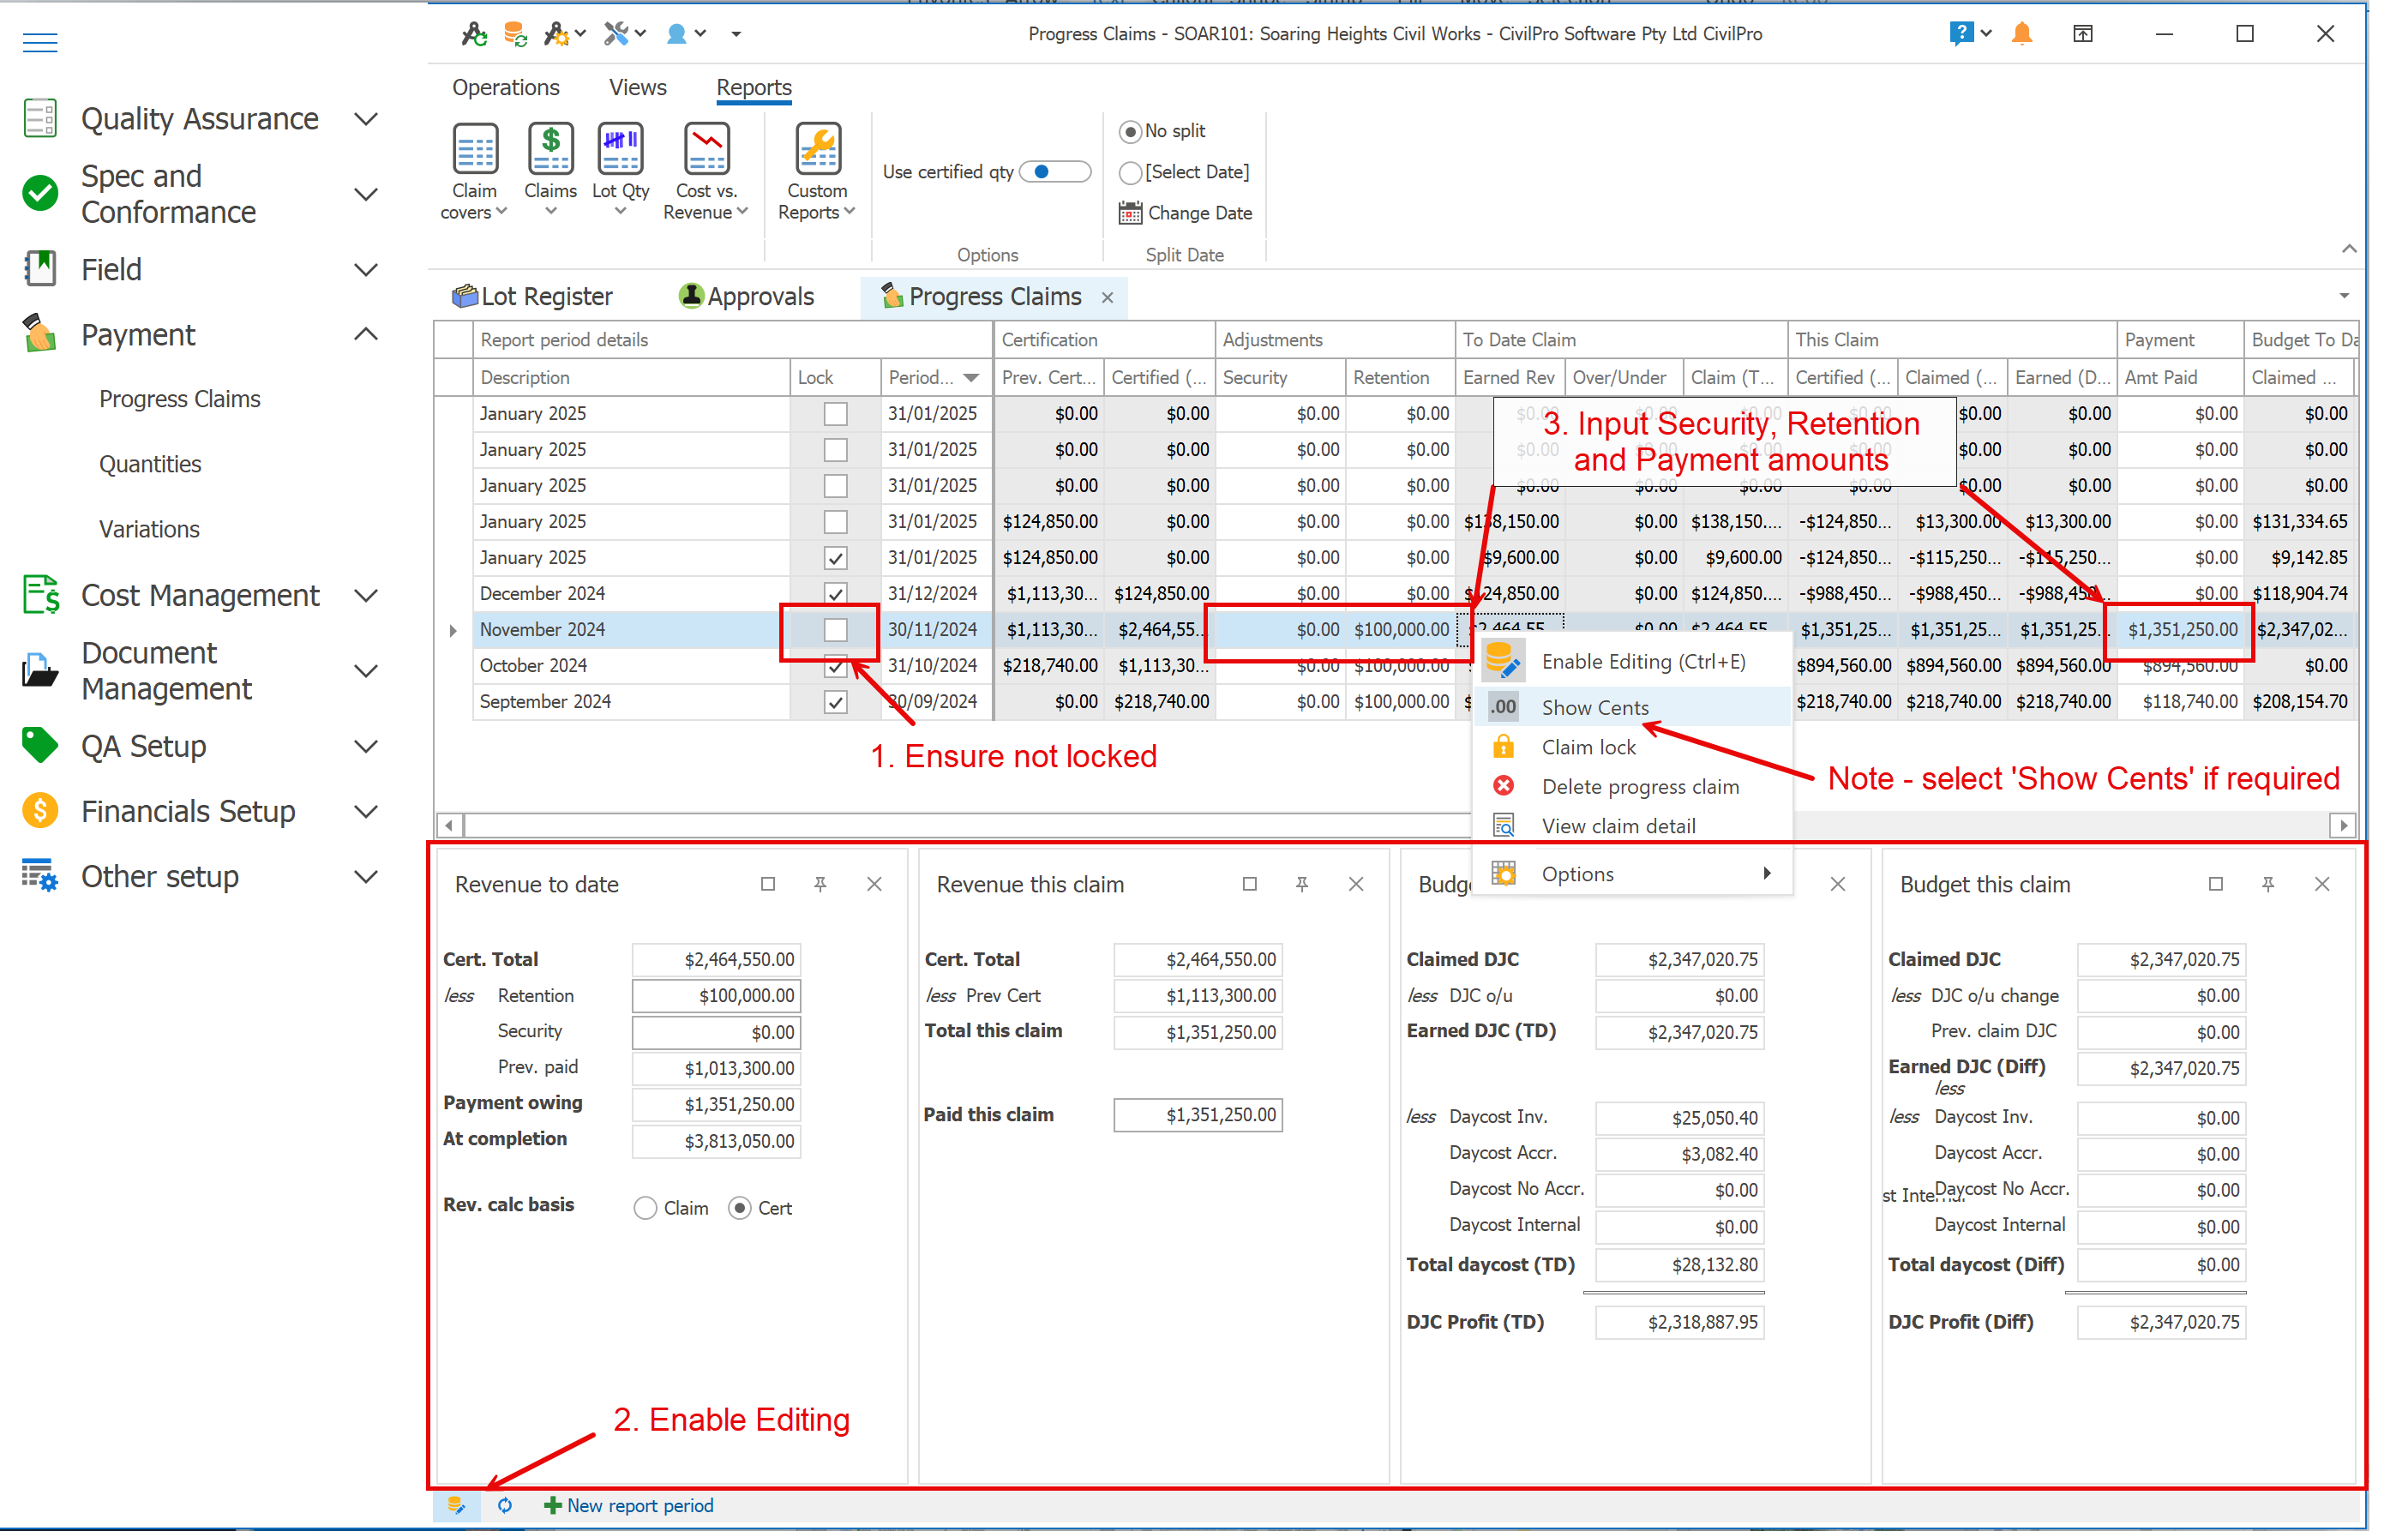Click the grid horizontal scrollbar right arrow
This screenshot has height=1531, width=2408.
click(x=2343, y=826)
